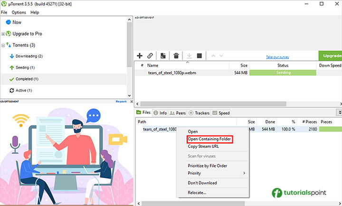Select tears_of_steel file in Files pane
The height and width of the screenshot is (206, 342).
[160, 129]
